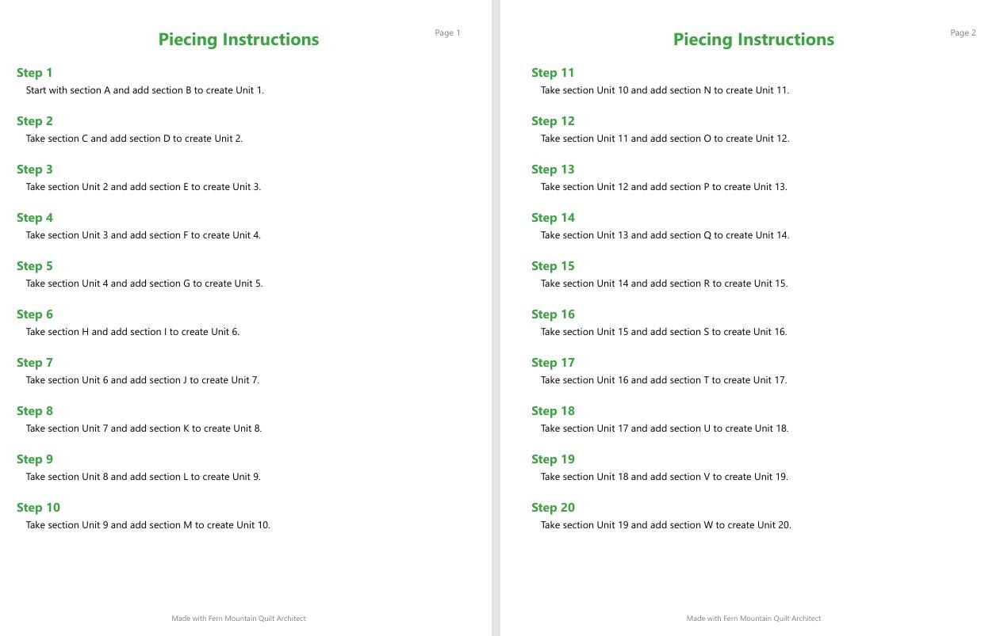Click the instruction adding section W
This screenshot has width=1004, height=636.
(x=666, y=525)
